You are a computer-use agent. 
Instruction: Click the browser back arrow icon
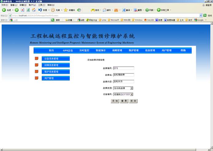[4, 10]
